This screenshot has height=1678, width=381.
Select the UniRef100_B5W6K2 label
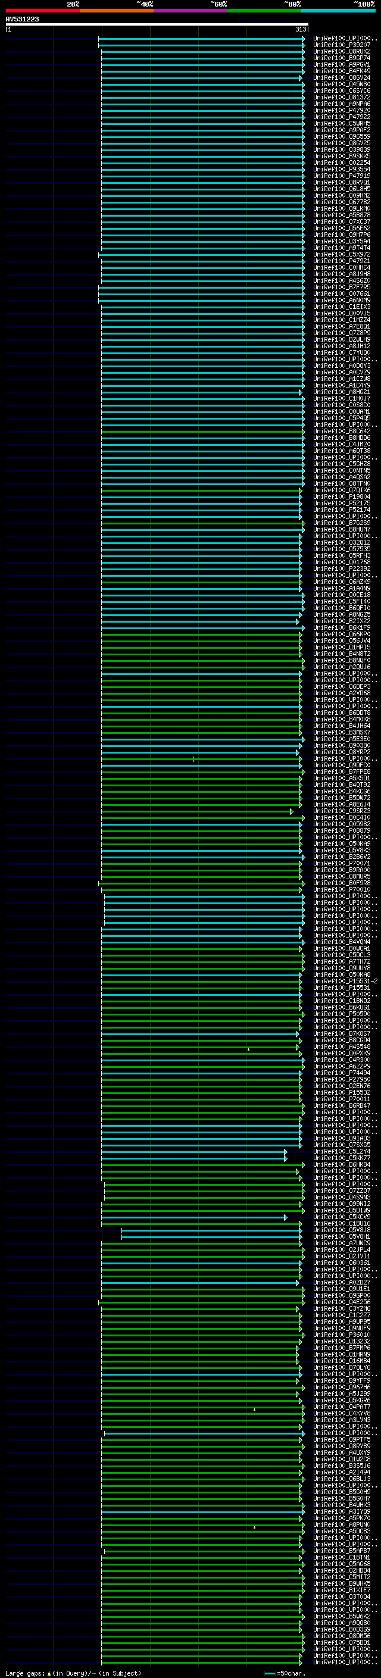342,1616
